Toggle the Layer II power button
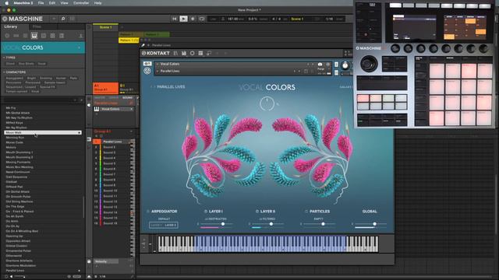499x280 pixels. point(257,211)
